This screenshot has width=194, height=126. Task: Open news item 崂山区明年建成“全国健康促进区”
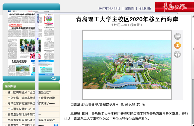[29, 92]
